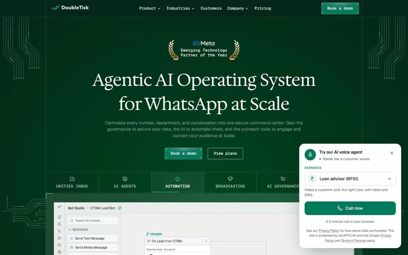
Task: Click the View plans button
Action: [x=225, y=153]
